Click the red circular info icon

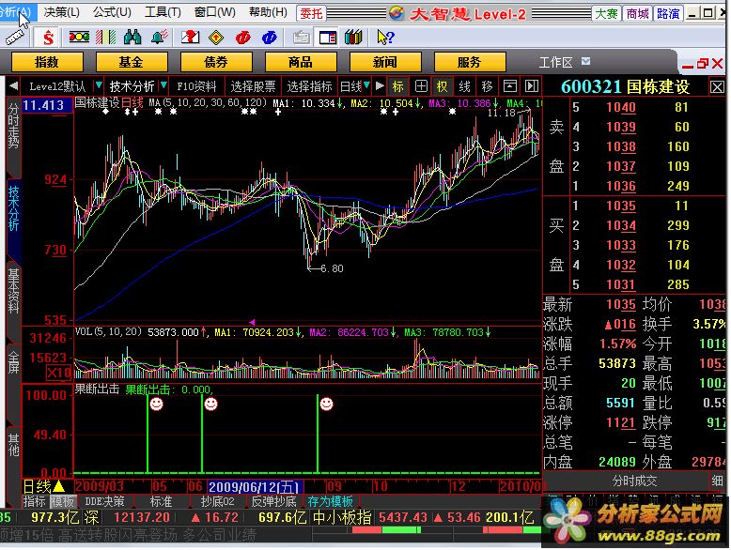243,38
